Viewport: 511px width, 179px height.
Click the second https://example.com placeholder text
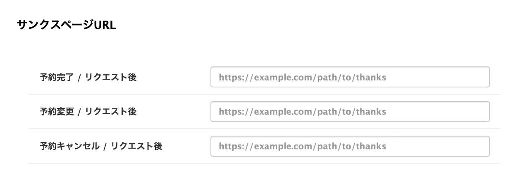pos(302,112)
